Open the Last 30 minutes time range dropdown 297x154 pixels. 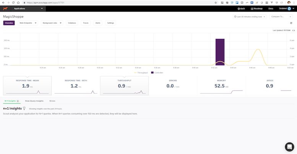(x=250, y=17)
